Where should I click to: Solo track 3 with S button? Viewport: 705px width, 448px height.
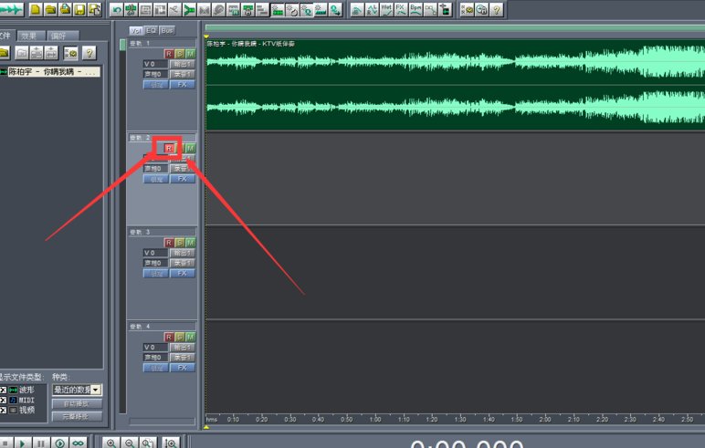point(180,243)
